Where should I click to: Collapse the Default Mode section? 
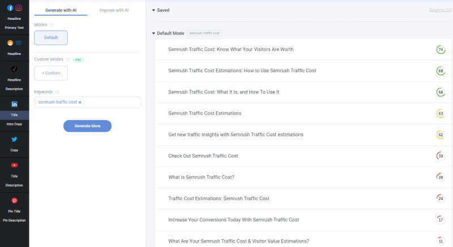153,33
